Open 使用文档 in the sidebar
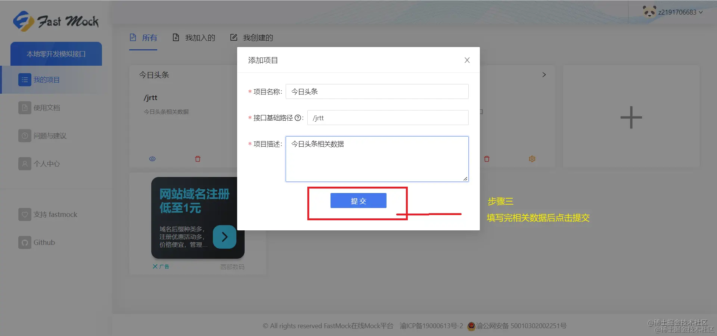The height and width of the screenshot is (336, 717). 47,108
